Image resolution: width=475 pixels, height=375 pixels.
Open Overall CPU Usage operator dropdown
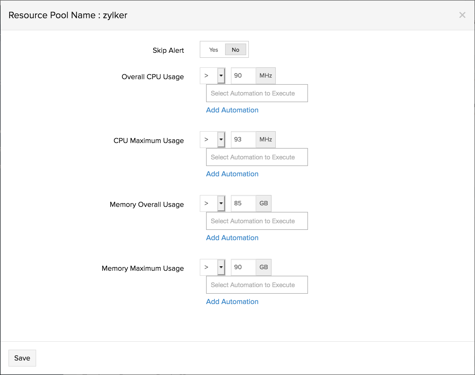click(213, 76)
